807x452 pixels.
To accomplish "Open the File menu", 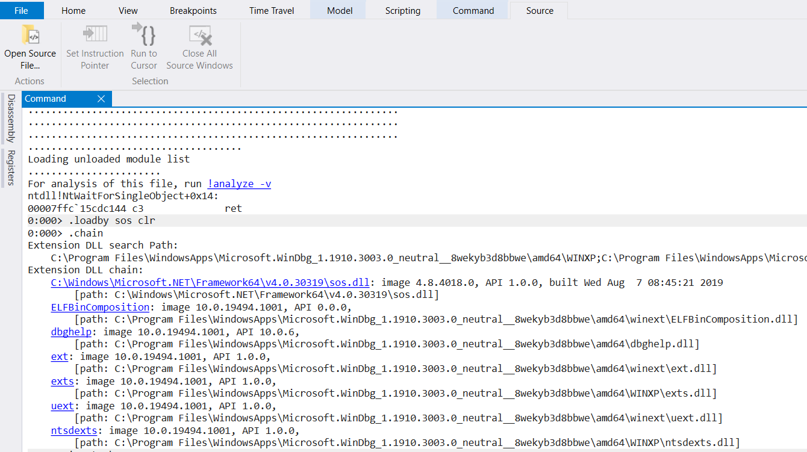I will (22, 10).
